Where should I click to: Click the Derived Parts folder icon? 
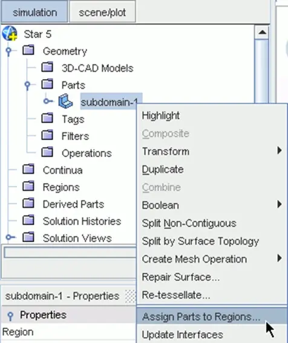28,204
